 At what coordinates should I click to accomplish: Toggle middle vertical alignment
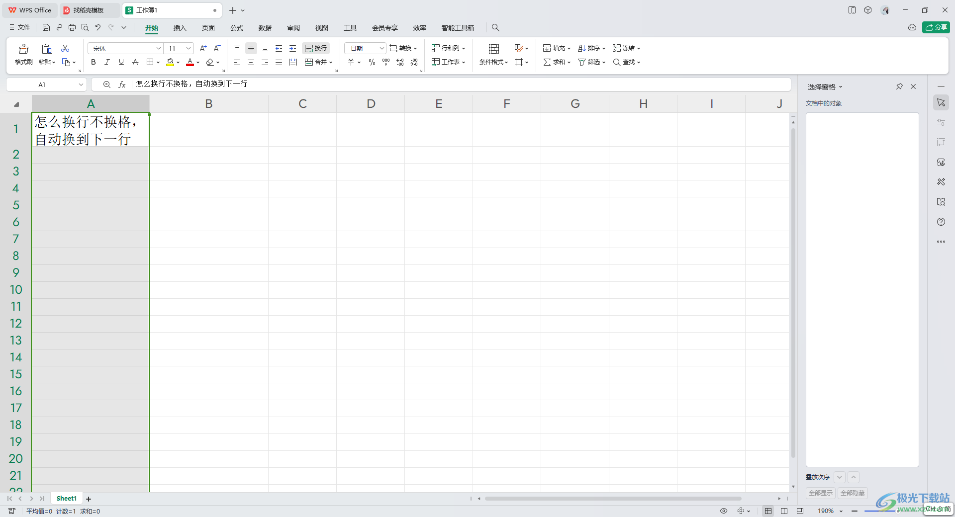pos(251,48)
